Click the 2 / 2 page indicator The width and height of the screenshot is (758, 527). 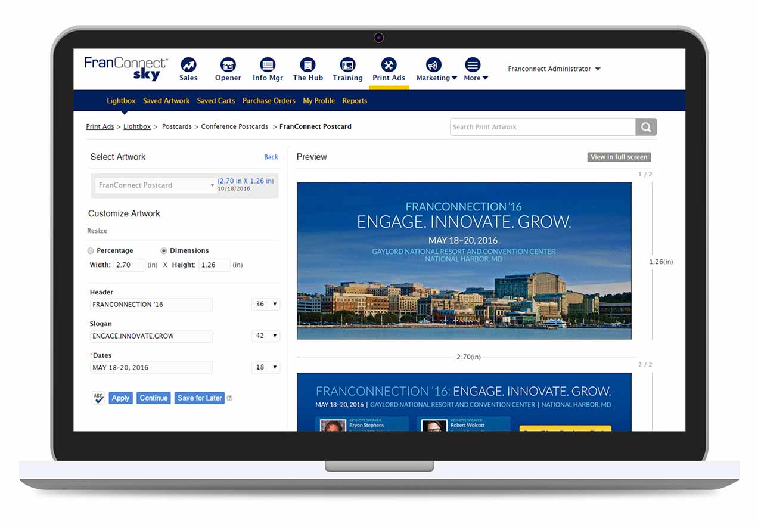click(x=645, y=365)
